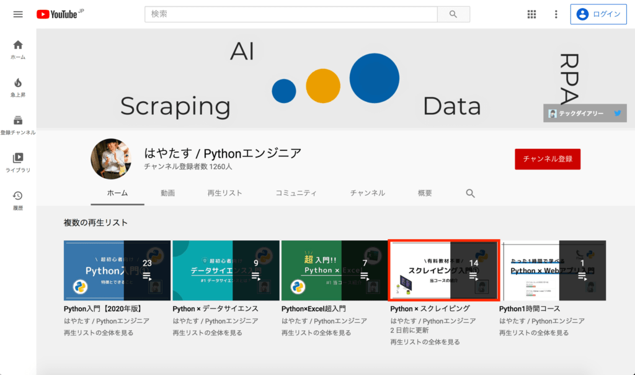The height and width of the screenshot is (375, 635).
Task: Open 登録チャンネル subscriptions in sidebar
Action: click(18, 125)
